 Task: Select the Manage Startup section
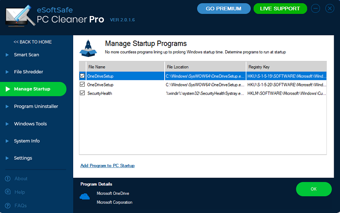click(x=33, y=89)
